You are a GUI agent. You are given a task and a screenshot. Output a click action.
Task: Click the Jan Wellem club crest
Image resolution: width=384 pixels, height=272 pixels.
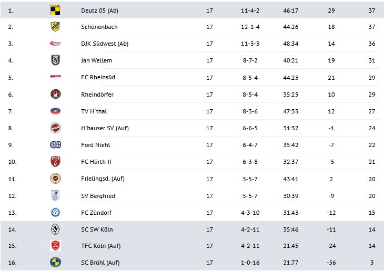point(56,60)
